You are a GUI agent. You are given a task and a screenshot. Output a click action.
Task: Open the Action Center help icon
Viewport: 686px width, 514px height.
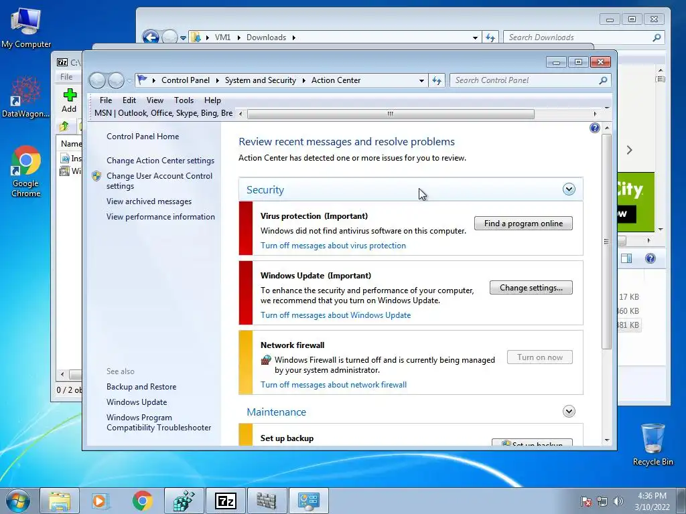(595, 128)
